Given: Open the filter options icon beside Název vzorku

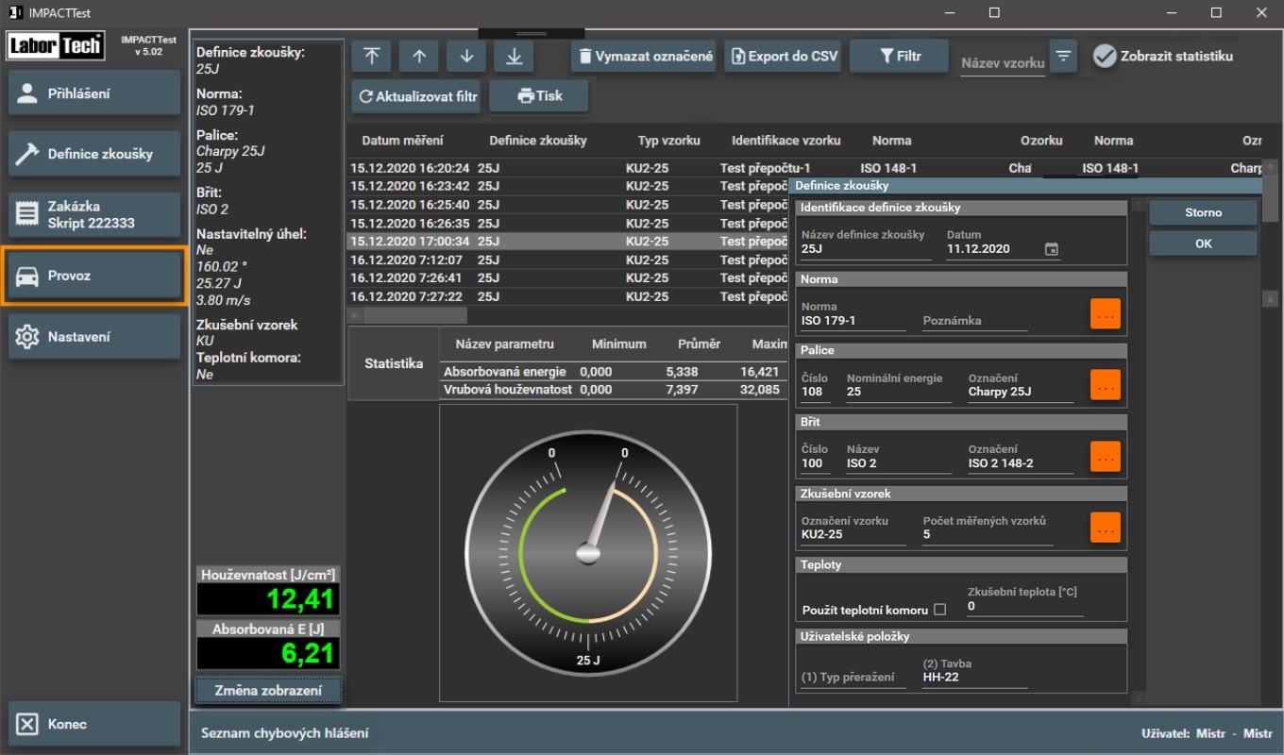Looking at the screenshot, I should click(1064, 57).
